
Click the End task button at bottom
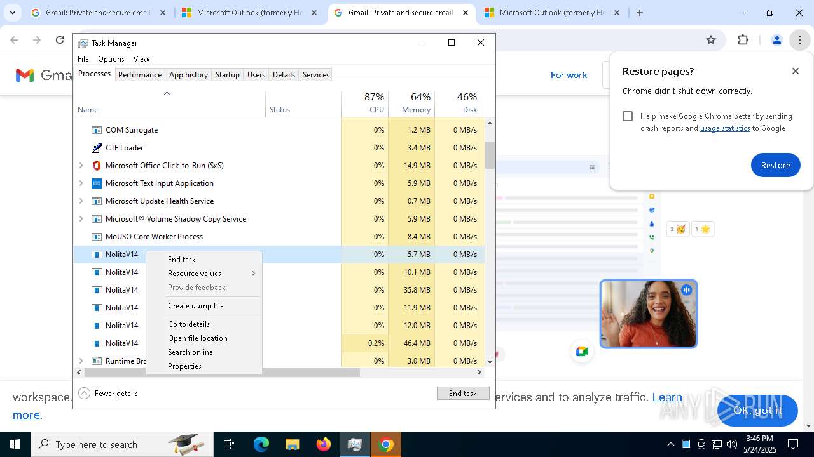click(x=463, y=394)
